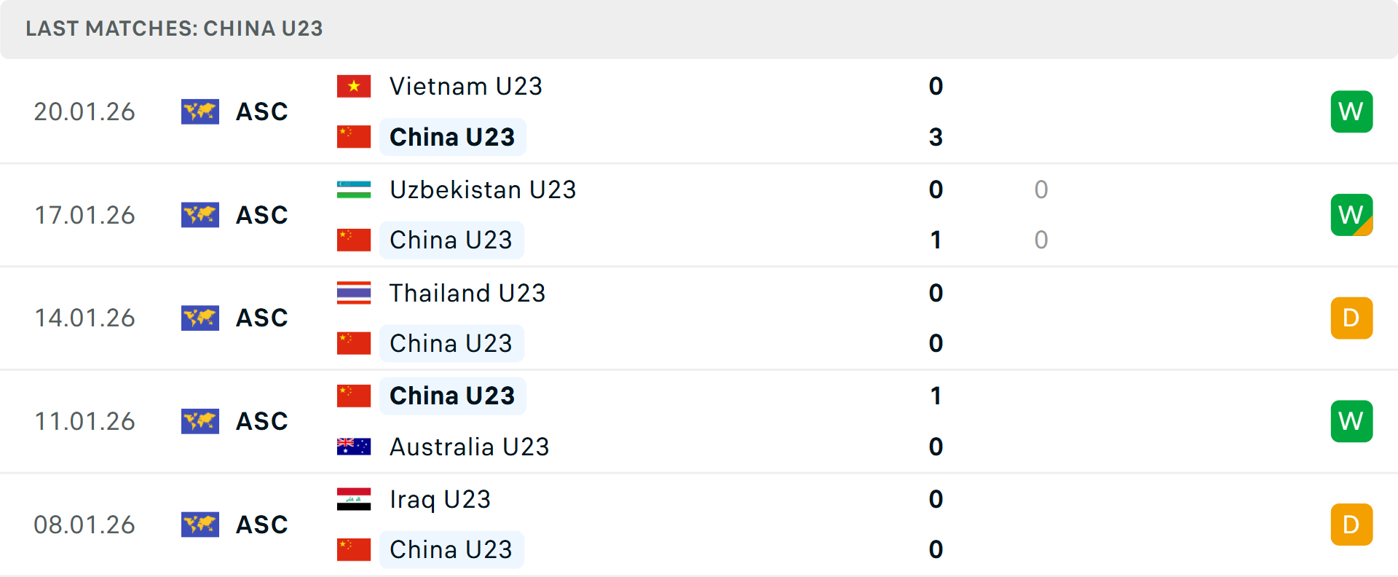The image size is (1398, 577).
Task: Click the draw badge for Thailand match
Action: pos(1351,318)
